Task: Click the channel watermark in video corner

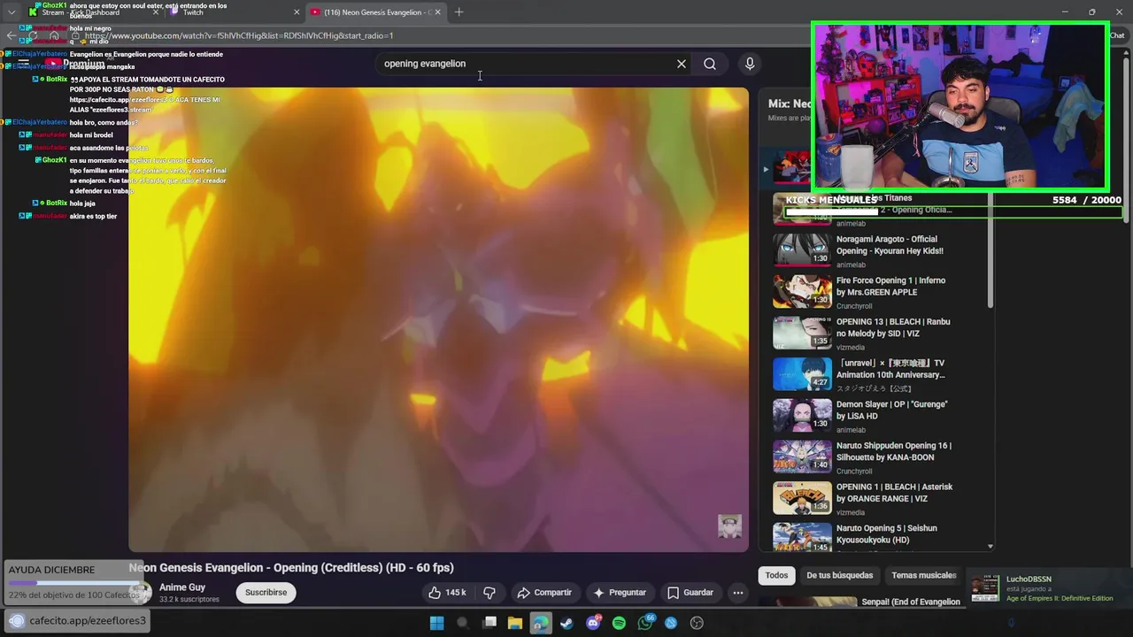Action: click(729, 526)
